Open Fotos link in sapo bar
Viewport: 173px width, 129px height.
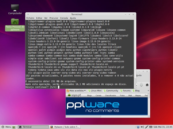tap(122, 95)
